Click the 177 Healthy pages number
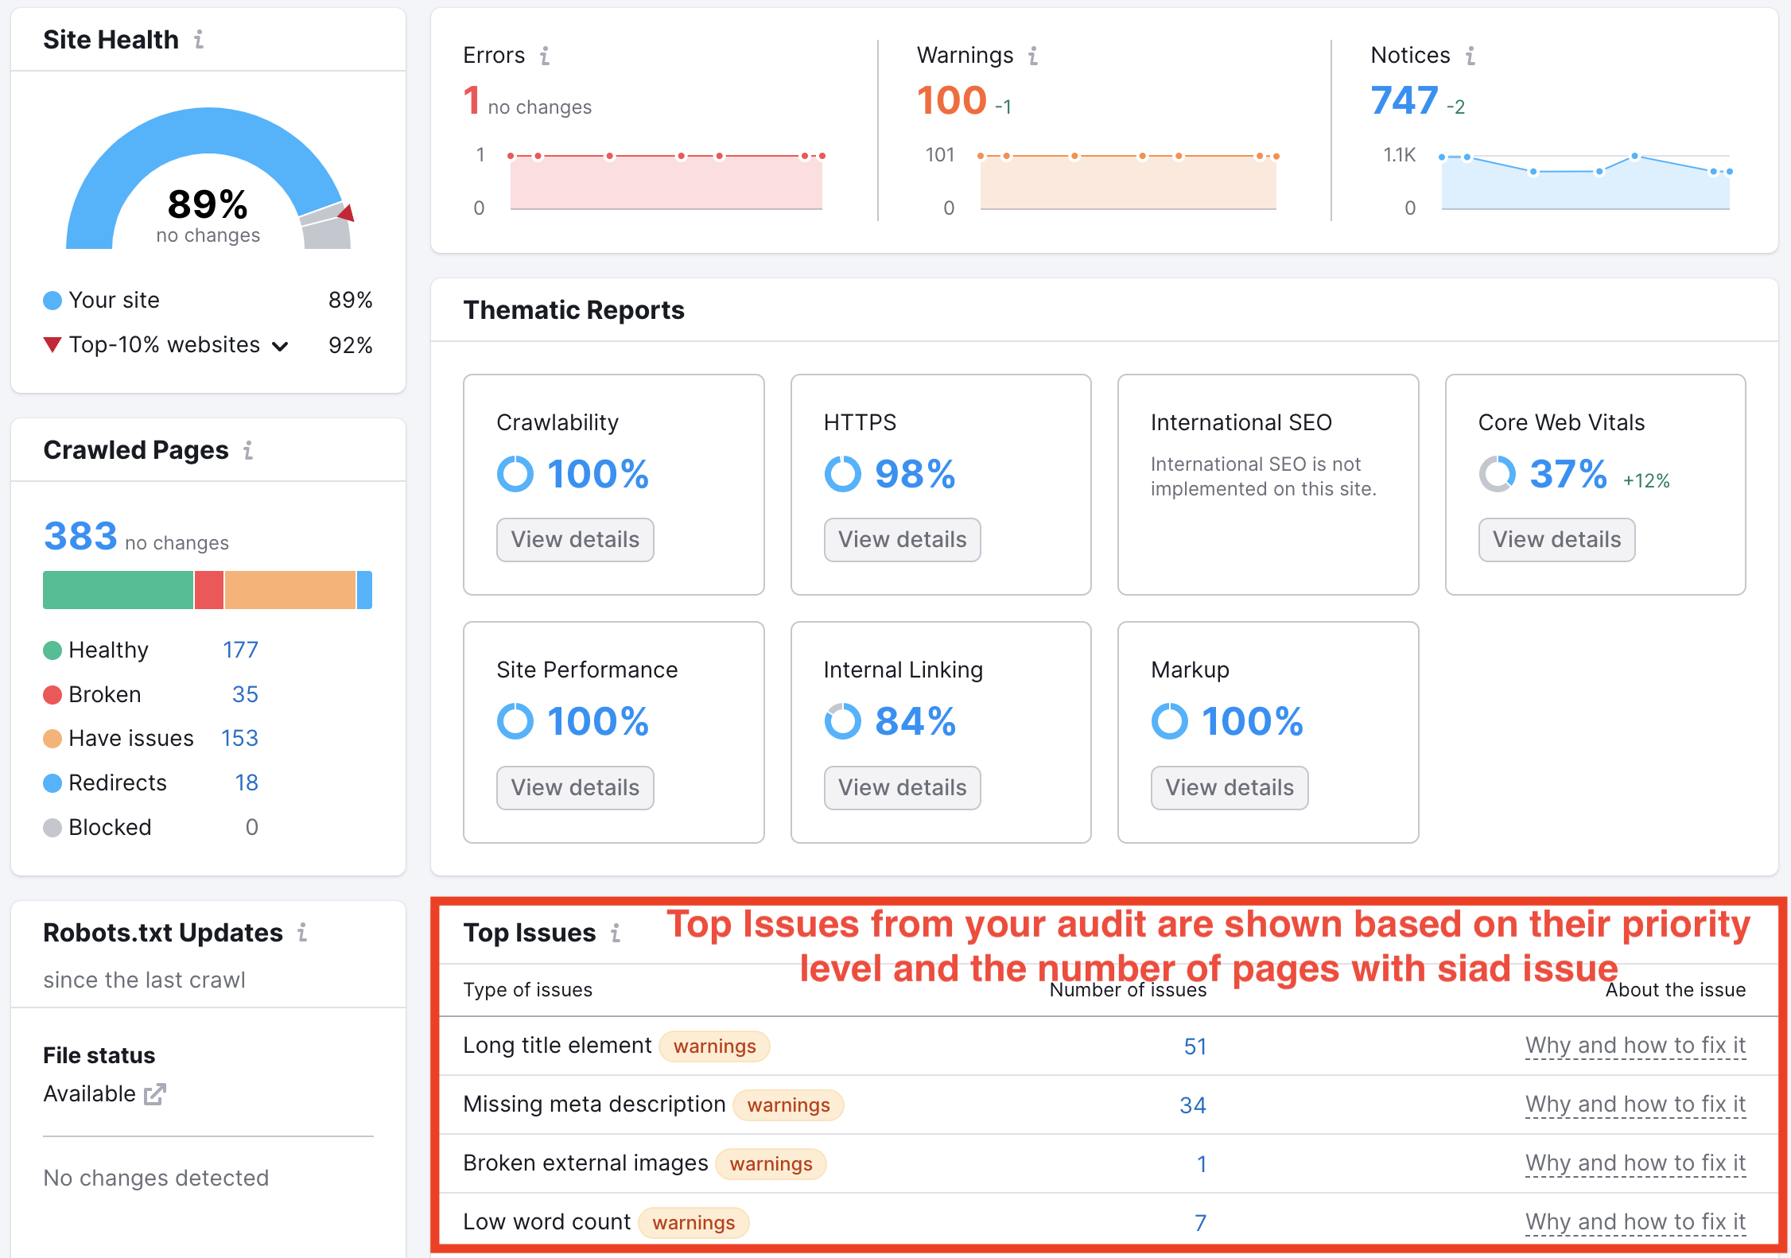This screenshot has height=1258, width=1791. (240, 650)
